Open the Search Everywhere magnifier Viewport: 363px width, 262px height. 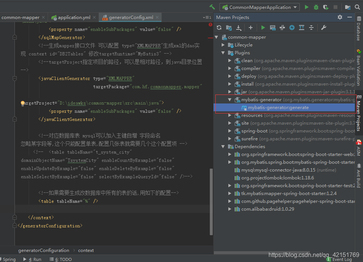(x=357, y=7)
